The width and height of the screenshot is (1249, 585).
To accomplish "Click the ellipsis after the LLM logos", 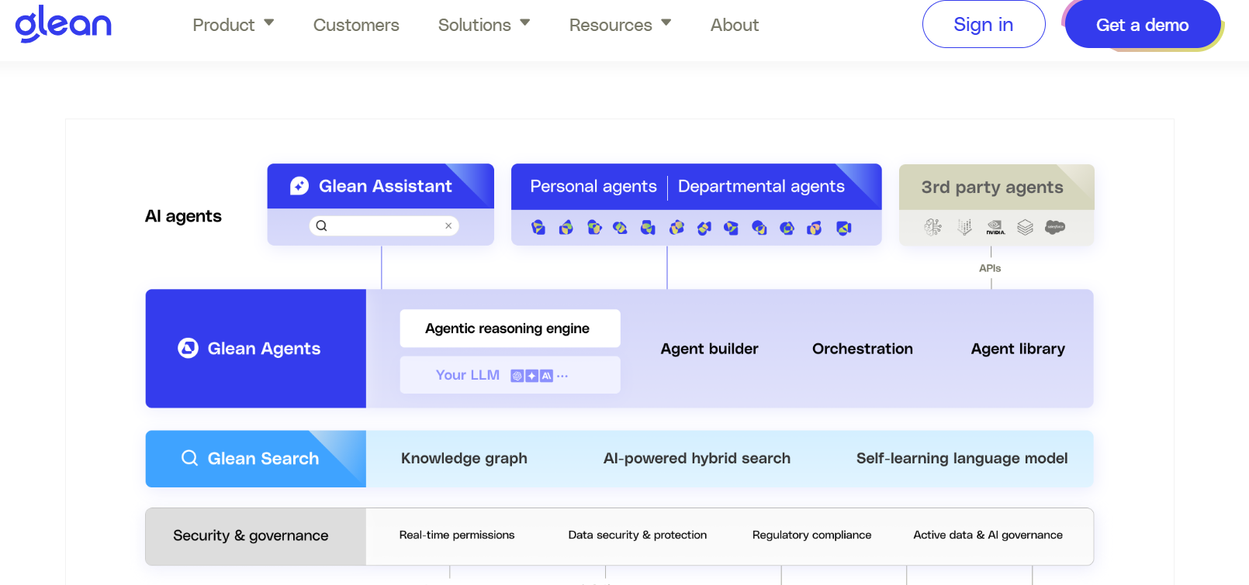I will [562, 376].
